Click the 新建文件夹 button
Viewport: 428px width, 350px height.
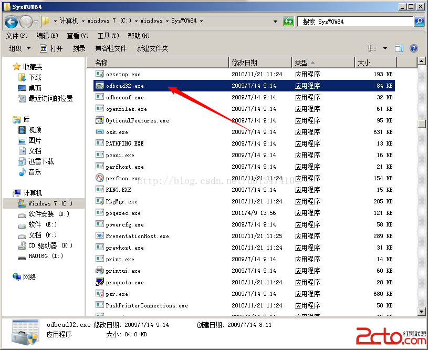152,49
